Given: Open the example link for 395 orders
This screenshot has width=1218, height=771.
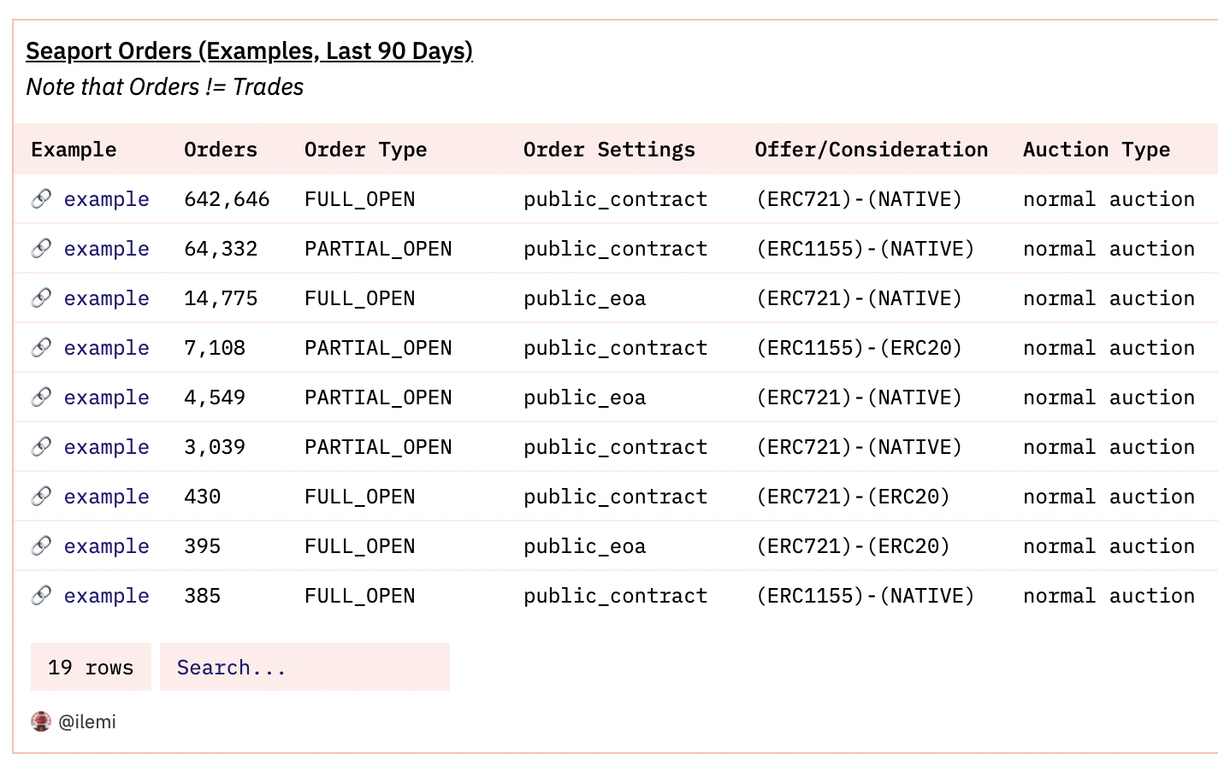Looking at the screenshot, I should (106, 546).
